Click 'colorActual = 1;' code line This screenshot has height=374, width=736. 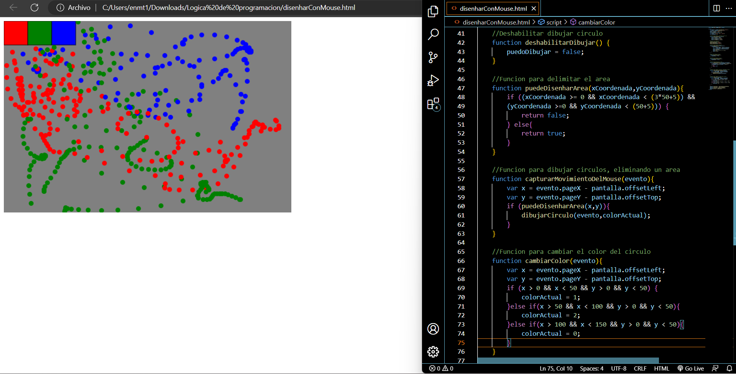coord(550,297)
